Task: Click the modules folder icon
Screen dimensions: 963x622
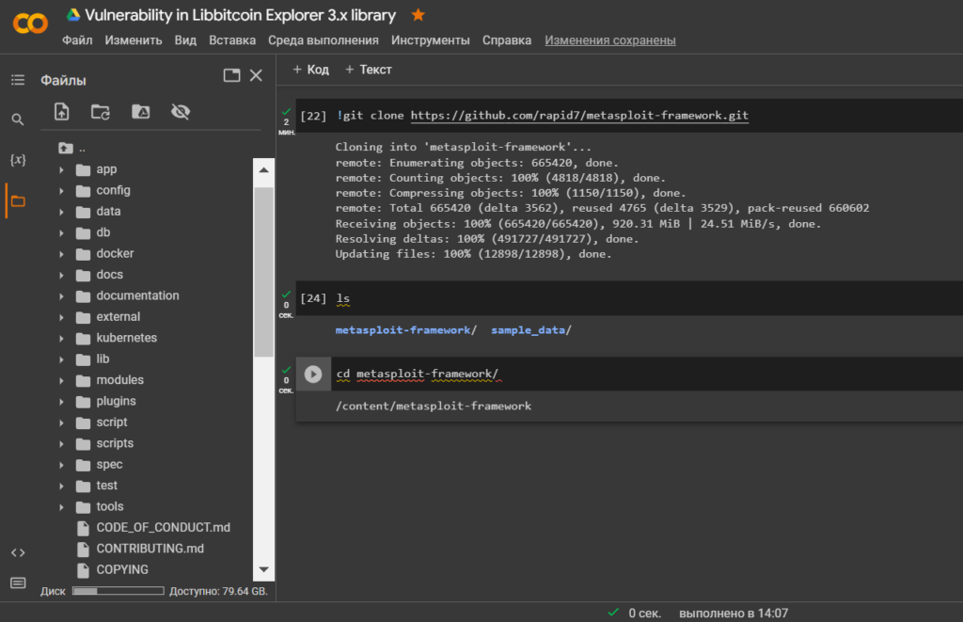Action: coord(83,380)
